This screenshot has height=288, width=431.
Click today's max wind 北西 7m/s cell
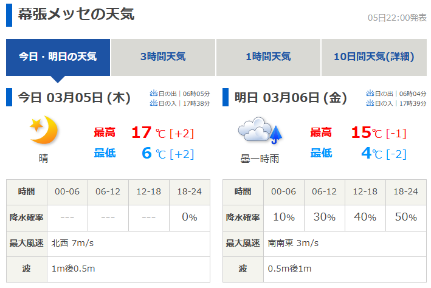[72, 243]
